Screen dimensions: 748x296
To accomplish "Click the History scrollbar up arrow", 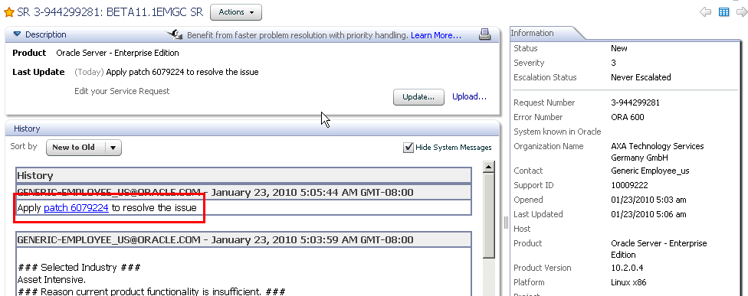I will coord(488,167).
